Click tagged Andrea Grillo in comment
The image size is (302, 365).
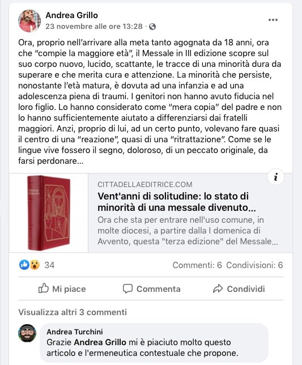(x=100, y=342)
